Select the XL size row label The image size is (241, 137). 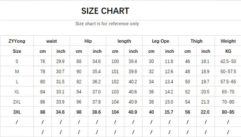[17, 92]
